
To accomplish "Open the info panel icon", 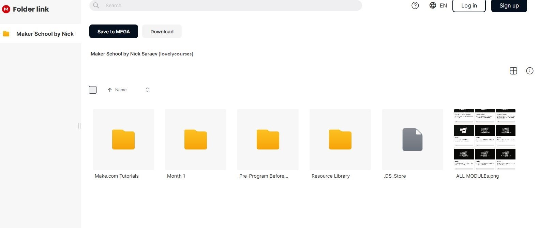I will click(x=529, y=71).
